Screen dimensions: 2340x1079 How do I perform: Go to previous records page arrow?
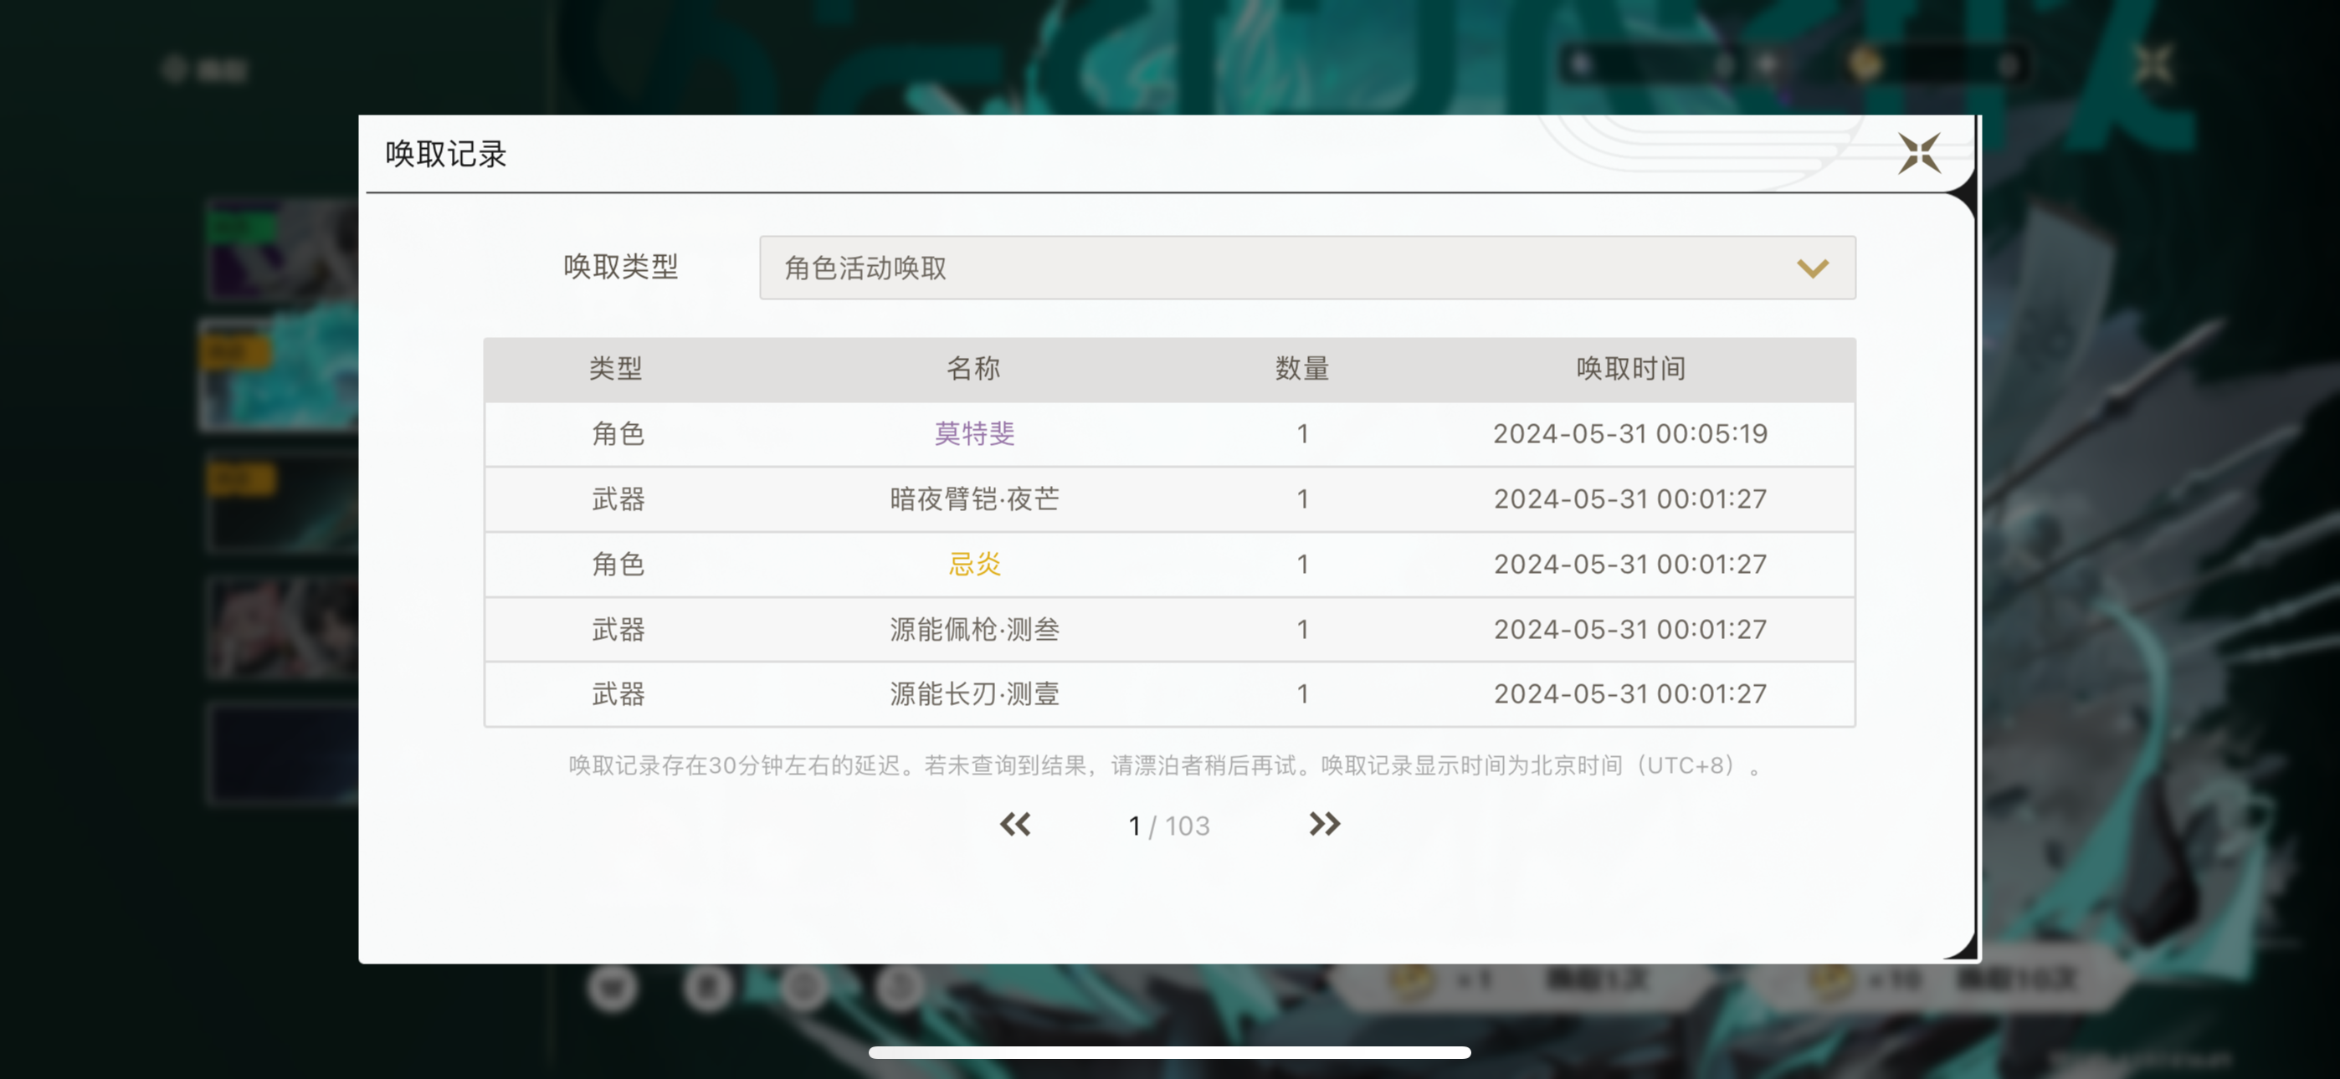click(1015, 824)
